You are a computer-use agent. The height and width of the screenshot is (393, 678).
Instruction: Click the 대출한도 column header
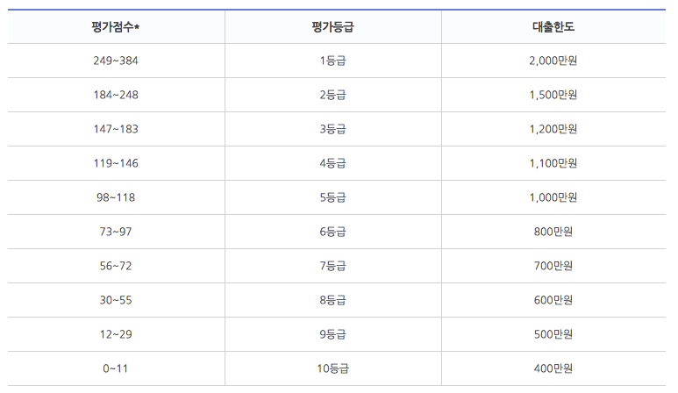tap(553, 27)
